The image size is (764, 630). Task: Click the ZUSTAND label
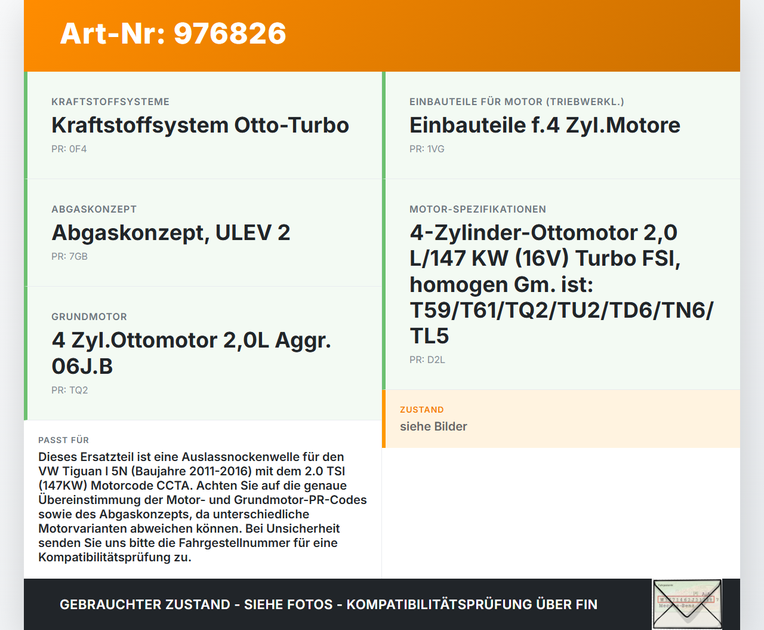tap(421, 410)
